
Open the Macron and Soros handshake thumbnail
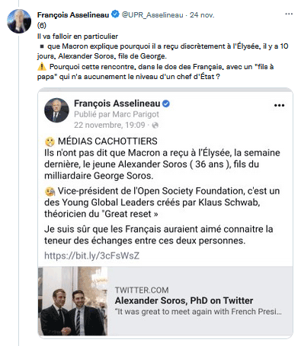tap(73, 301)
